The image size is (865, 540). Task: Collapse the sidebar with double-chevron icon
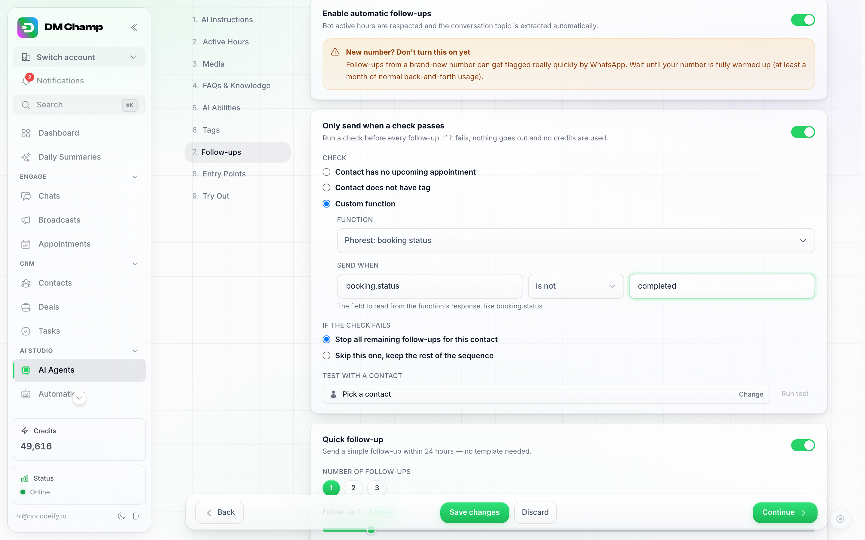(134, 28)
